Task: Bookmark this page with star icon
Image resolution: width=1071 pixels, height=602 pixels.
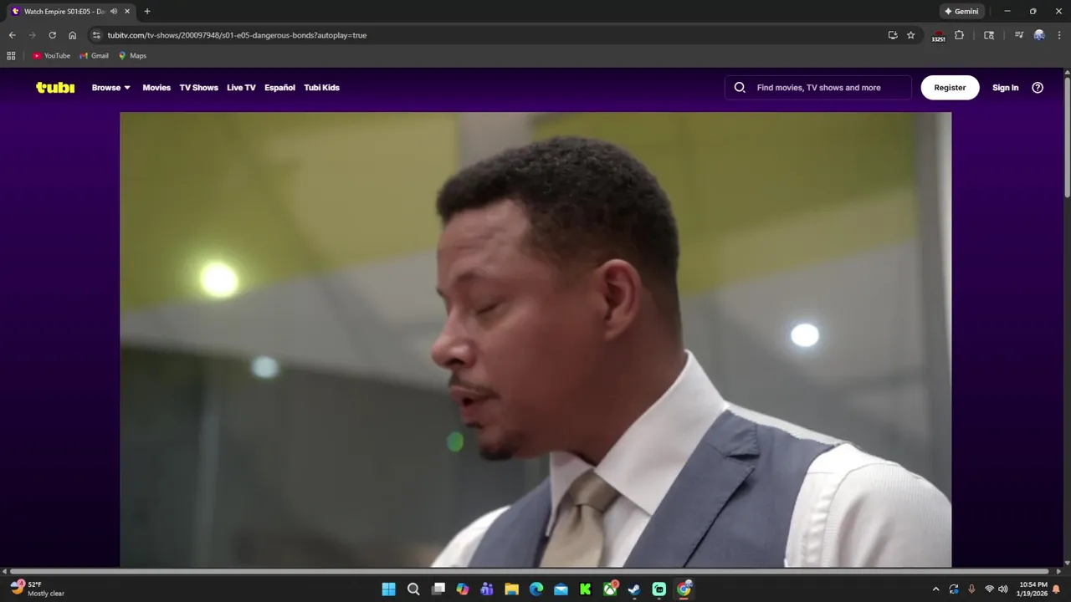Action: point(911,35)
